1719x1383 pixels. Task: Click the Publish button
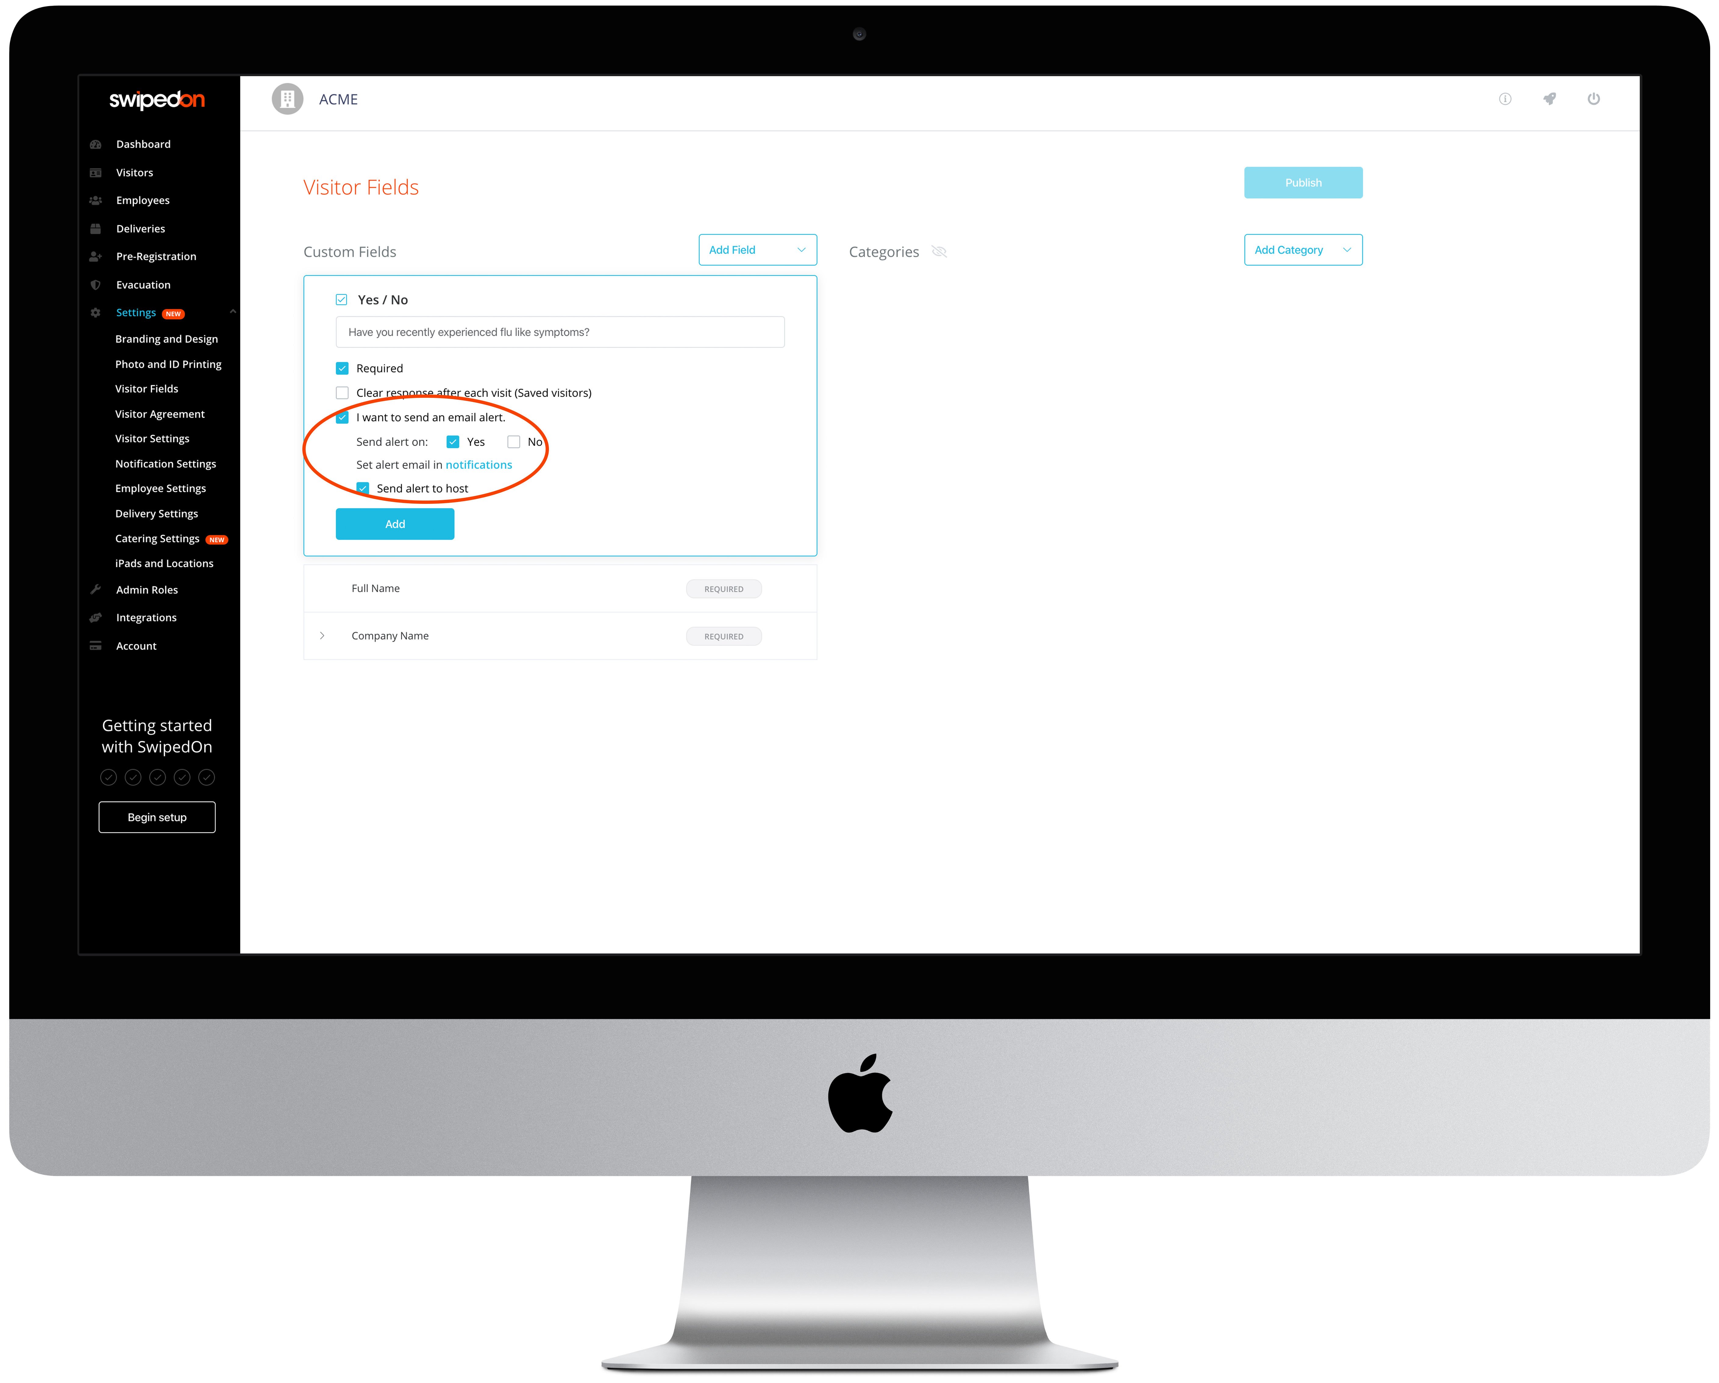click(1301, 182)
